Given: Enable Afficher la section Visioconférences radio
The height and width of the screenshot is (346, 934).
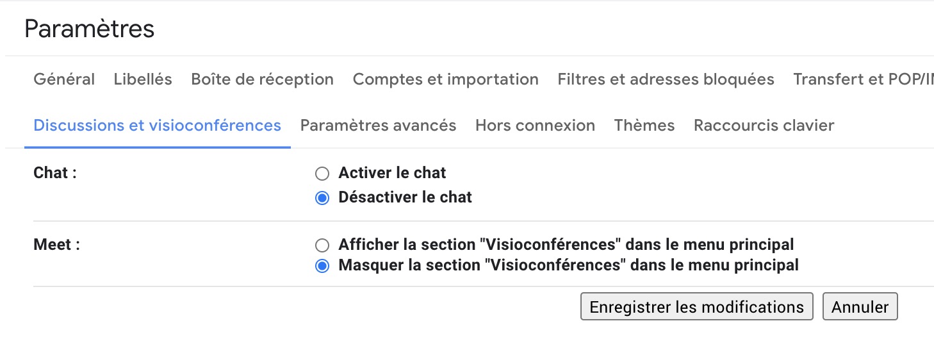Looking at the screenshot, I should (x=322, y=245).
